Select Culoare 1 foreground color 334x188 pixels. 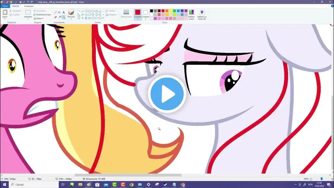tap(138, 14)
